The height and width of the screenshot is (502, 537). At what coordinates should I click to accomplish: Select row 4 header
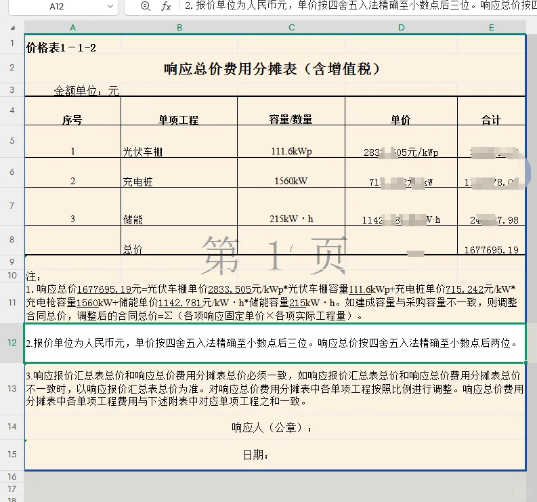(12, 110)
